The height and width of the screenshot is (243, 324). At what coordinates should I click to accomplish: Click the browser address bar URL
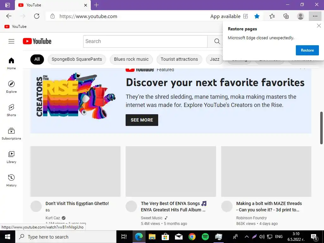click(88, 16)
